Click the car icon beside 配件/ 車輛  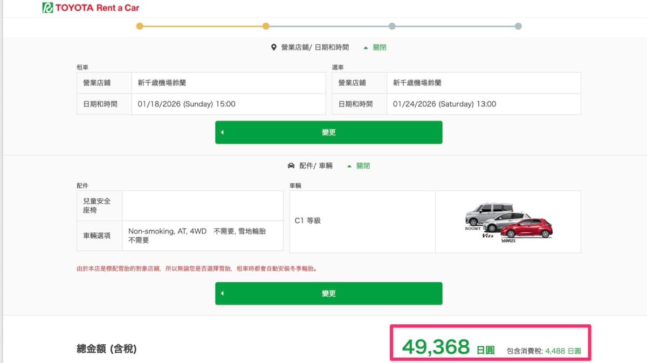pos(291,166)
